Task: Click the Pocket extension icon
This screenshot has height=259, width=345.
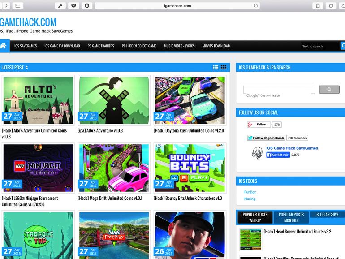Action: [74, 5]
